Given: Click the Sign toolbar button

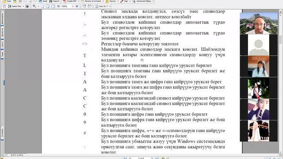Looking at the screenshot, I should point(124,1).
